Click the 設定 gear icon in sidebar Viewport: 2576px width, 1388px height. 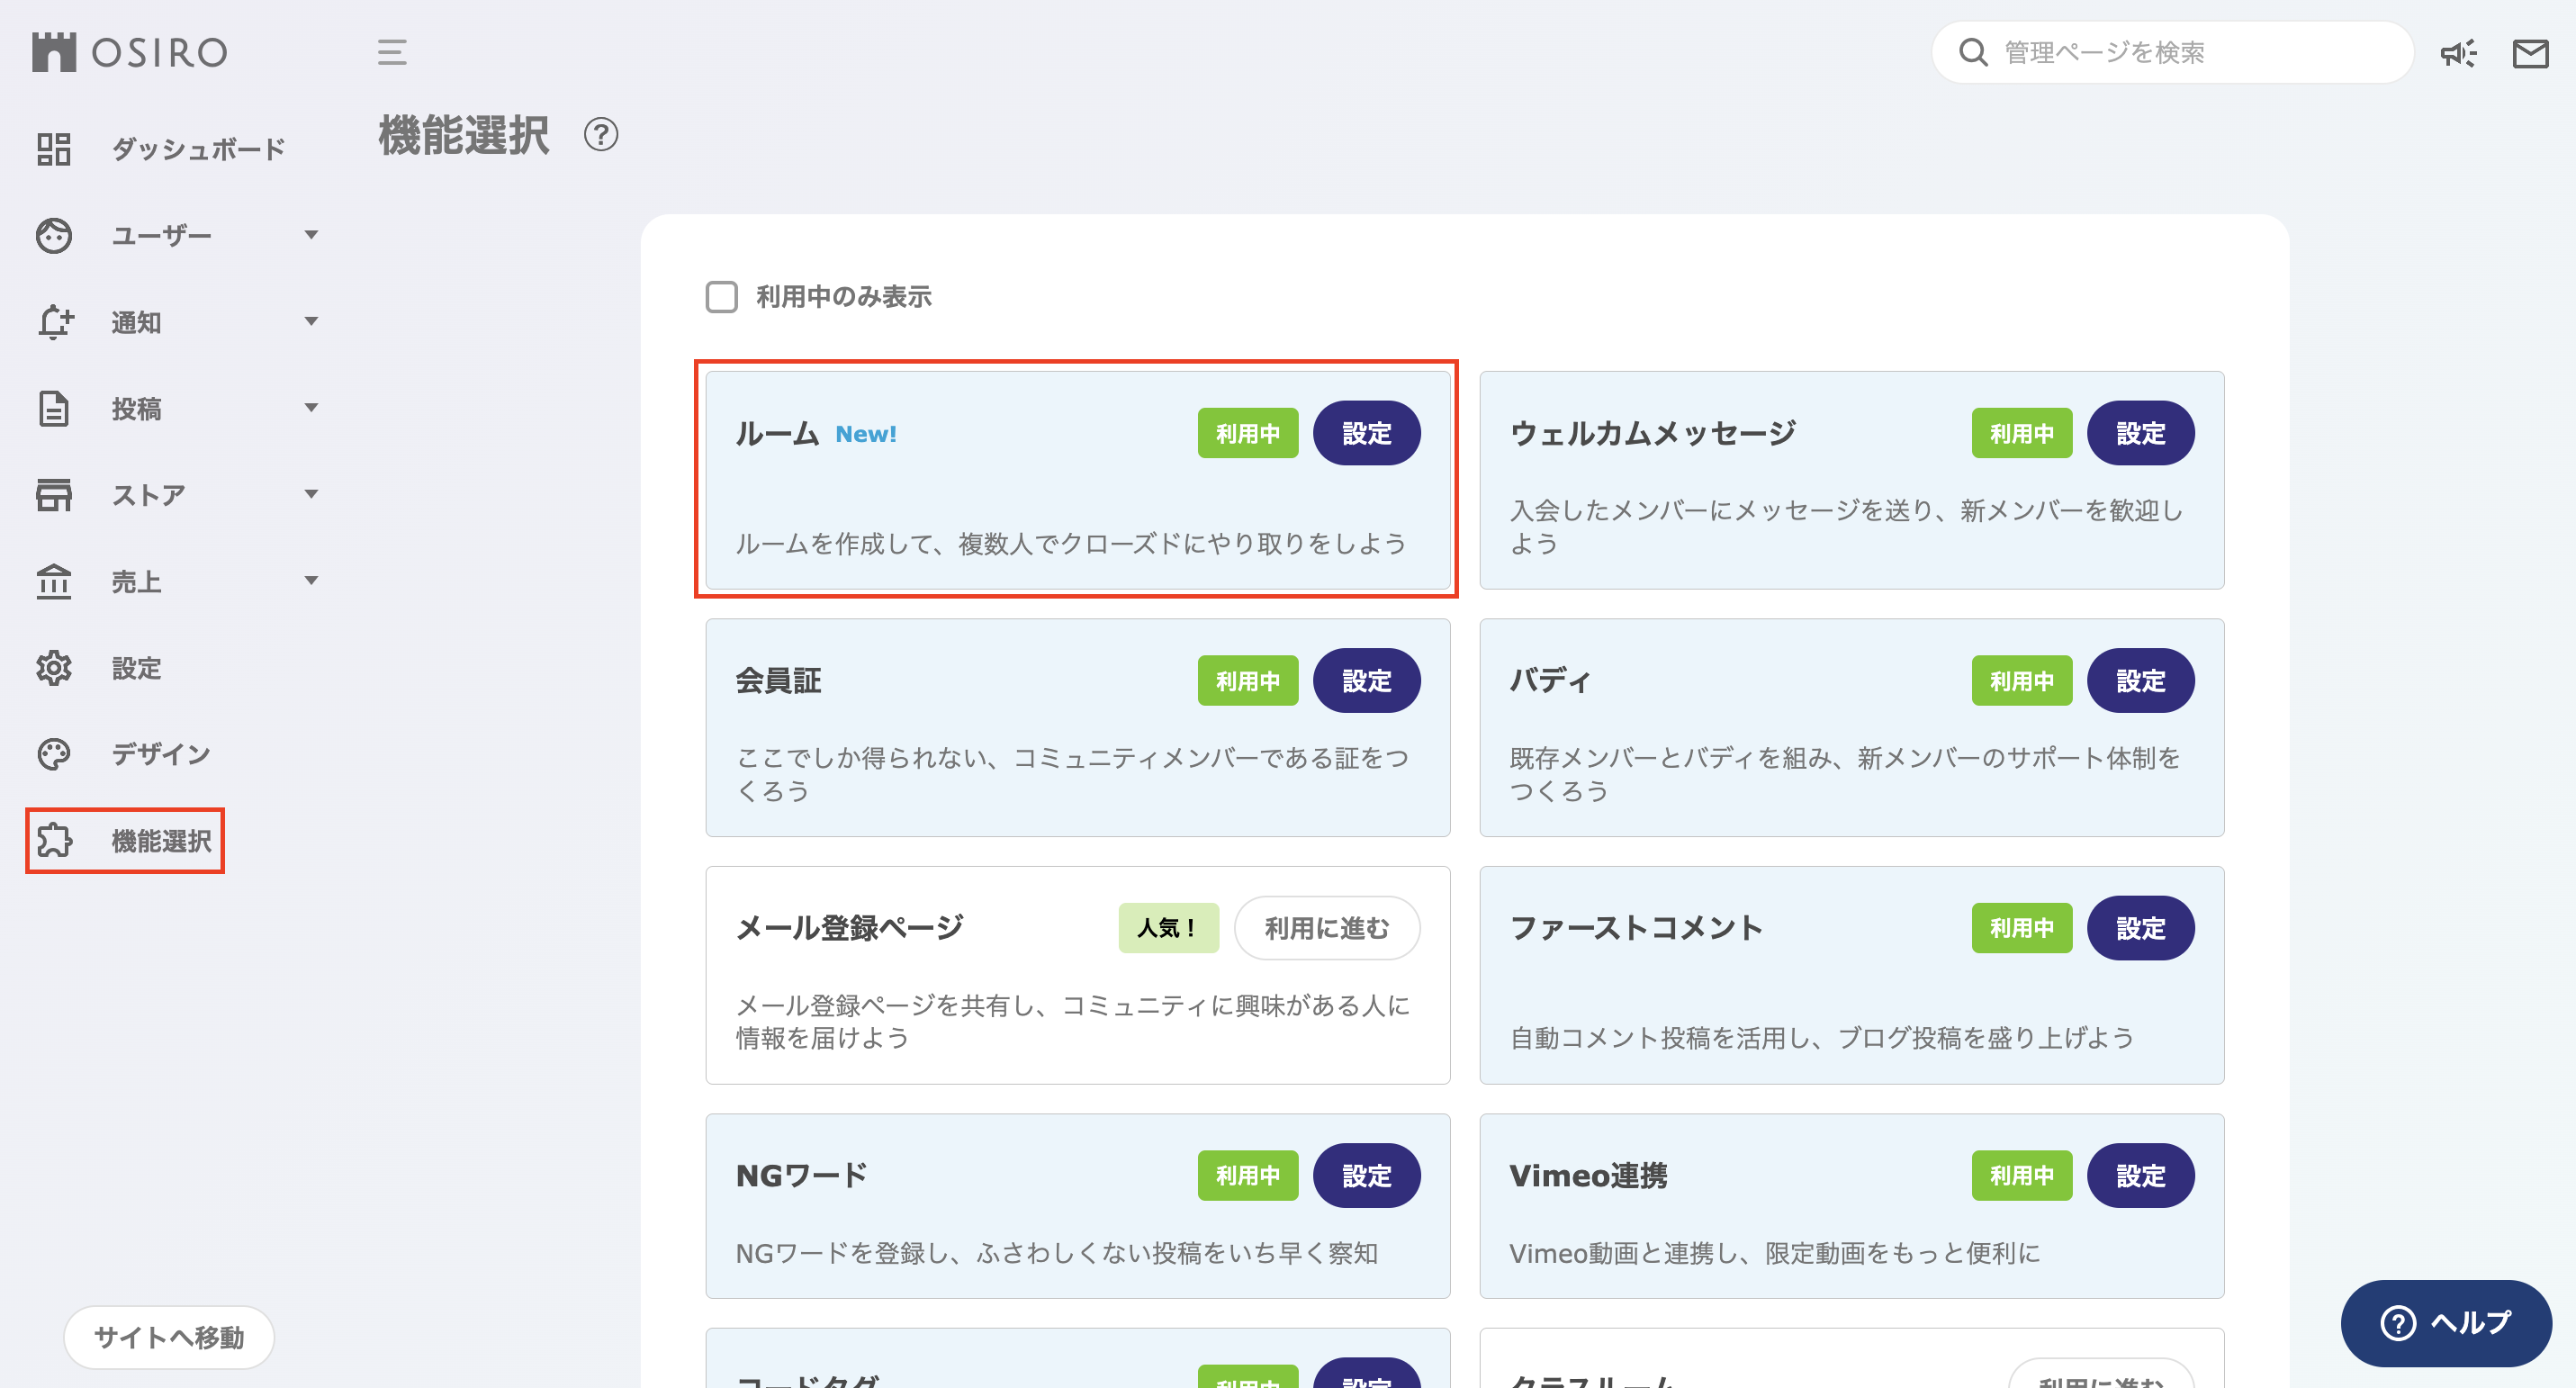[54, 668]
